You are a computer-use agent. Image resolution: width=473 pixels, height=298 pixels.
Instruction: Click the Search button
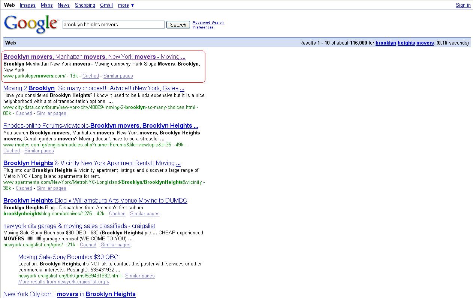pyautogui.click(x=178, y=25)
